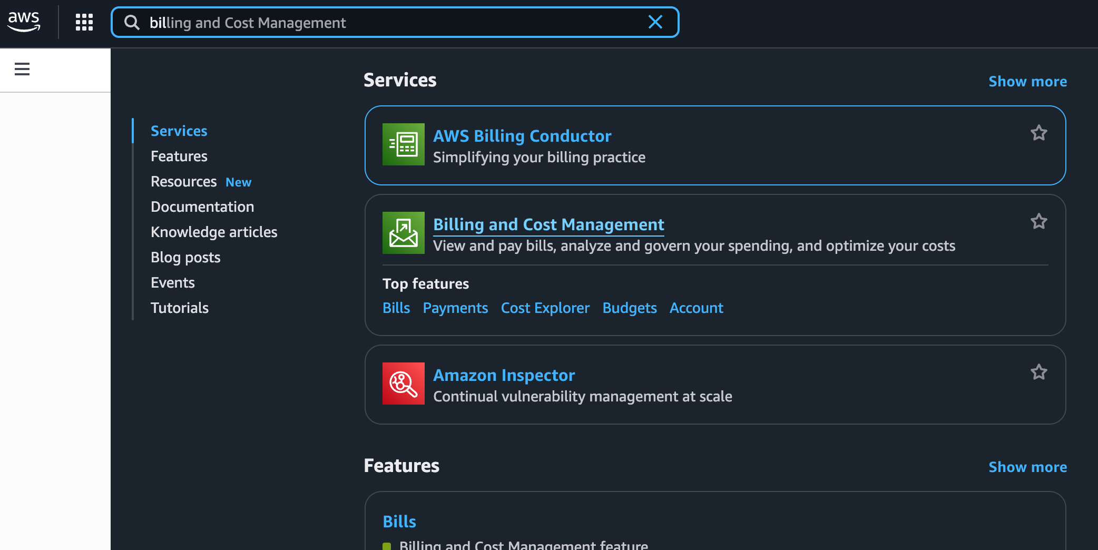Open the AWS Billing Conductor link
1098x550 pixels.
522,136
